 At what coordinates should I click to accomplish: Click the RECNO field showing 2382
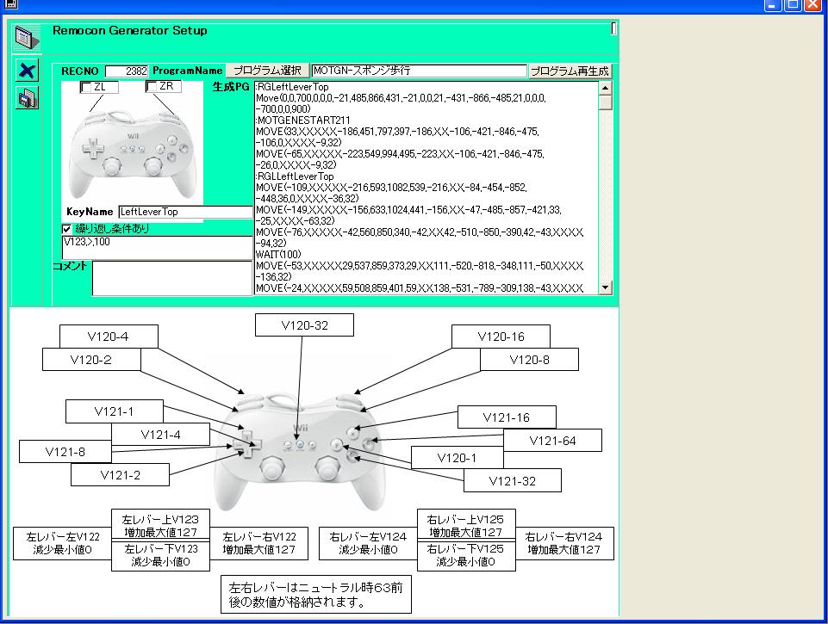(127, 71)
